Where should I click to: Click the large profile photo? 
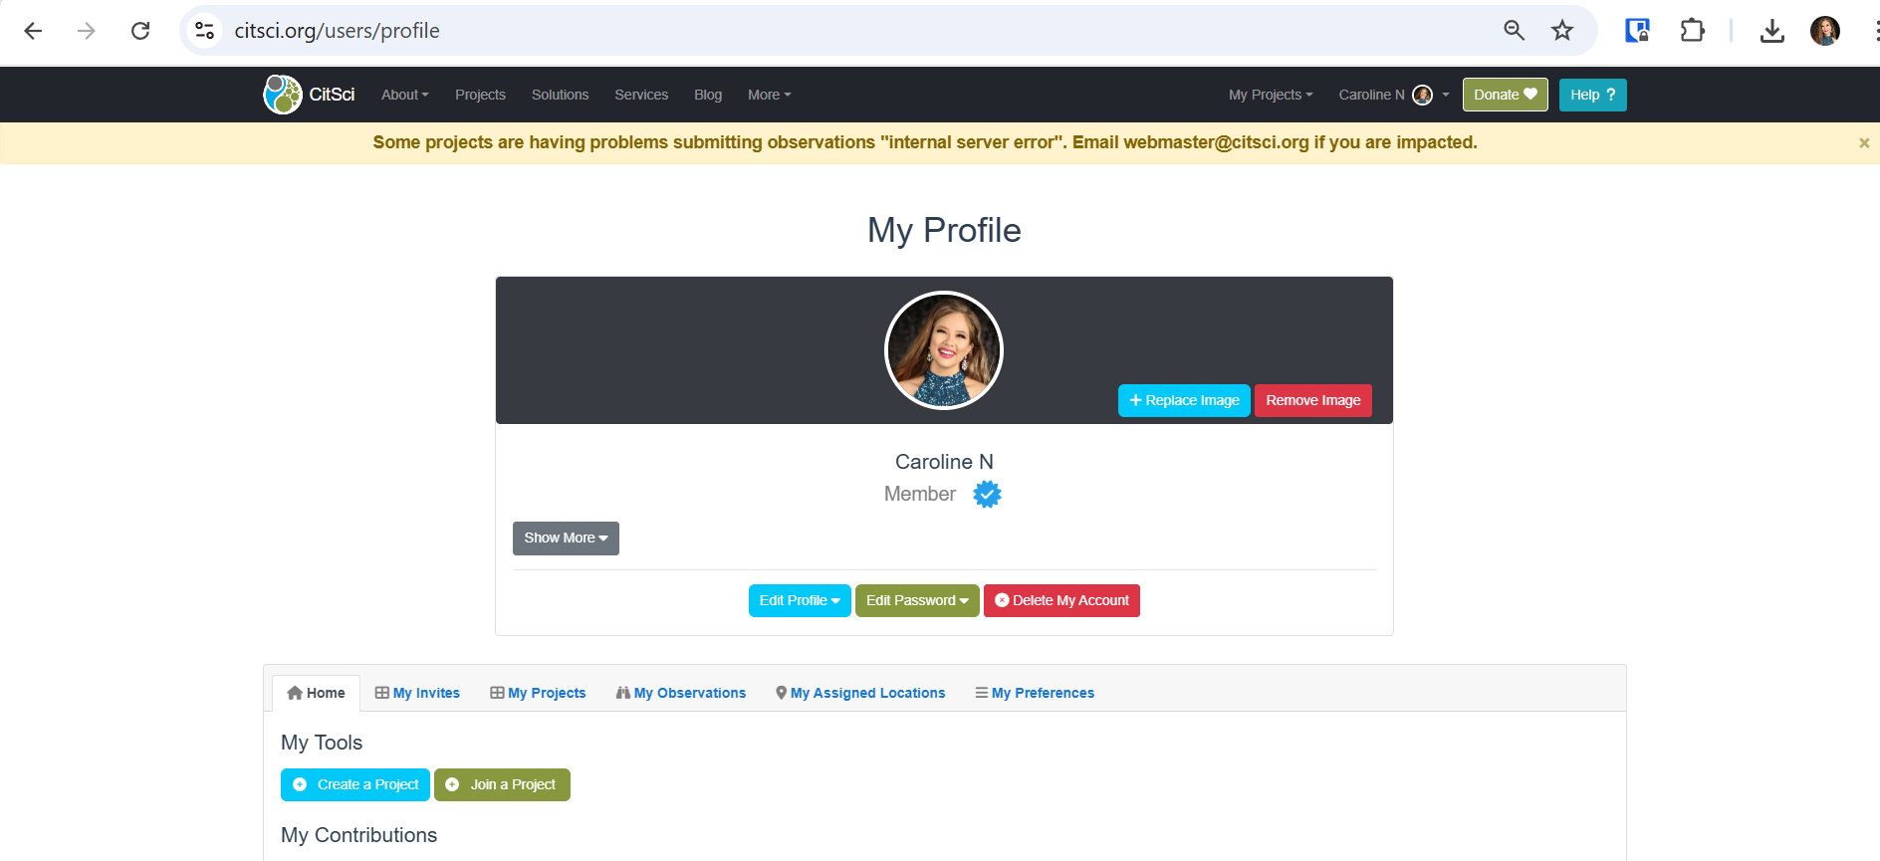[943, 350]
